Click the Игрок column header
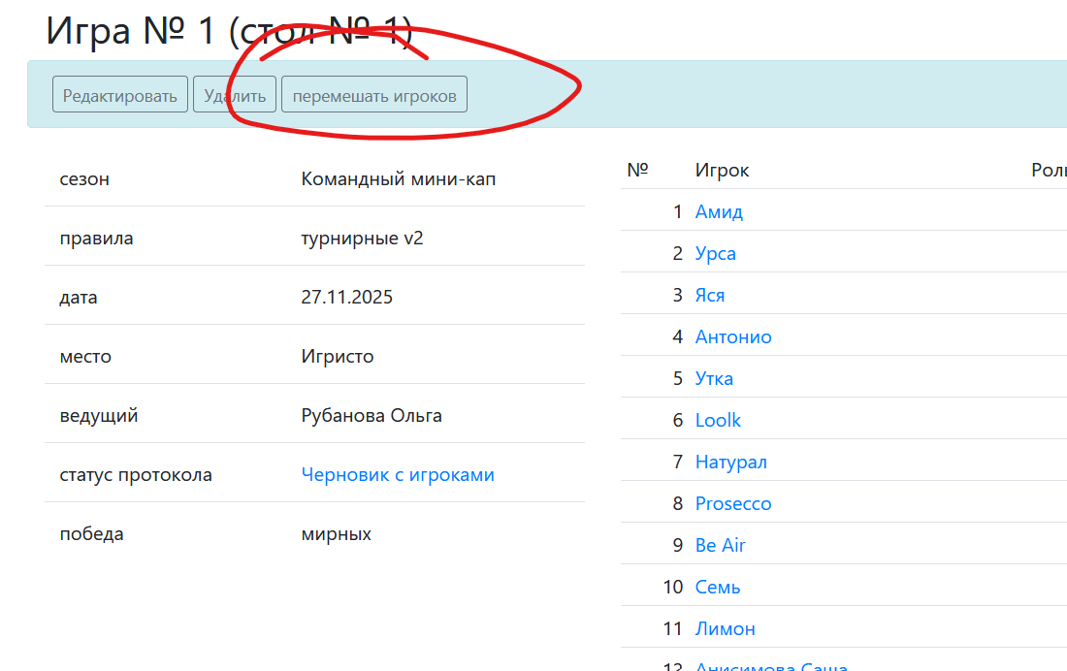The image size is (1067, 671). point(722,170)
